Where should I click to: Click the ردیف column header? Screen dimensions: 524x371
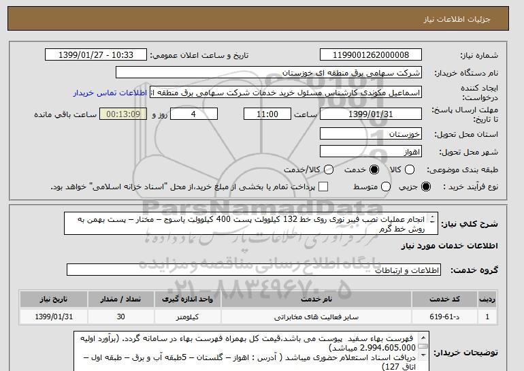point(487,299)
